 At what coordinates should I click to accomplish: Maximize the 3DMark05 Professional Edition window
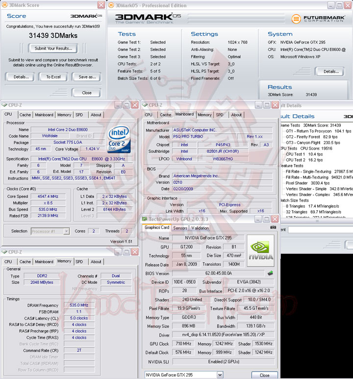pyautogui.click(x=339, y=5)
